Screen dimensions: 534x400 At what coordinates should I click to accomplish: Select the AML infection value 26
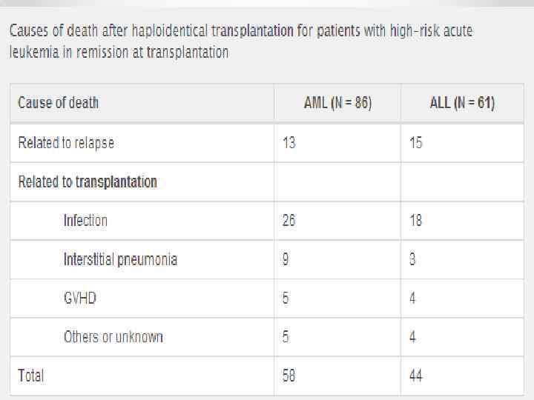tap(289, 220)
